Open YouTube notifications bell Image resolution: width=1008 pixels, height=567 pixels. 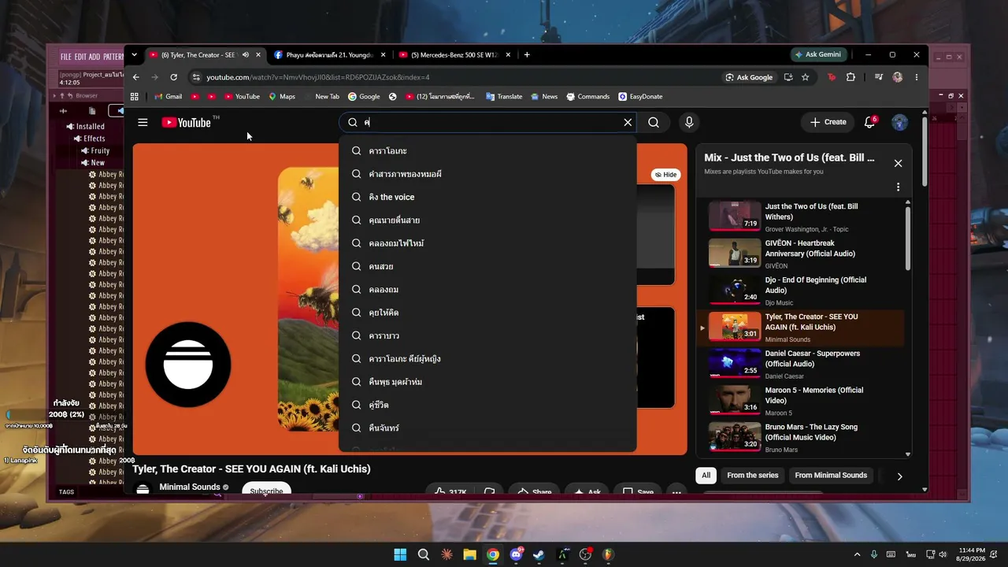[x=870, y=122]
